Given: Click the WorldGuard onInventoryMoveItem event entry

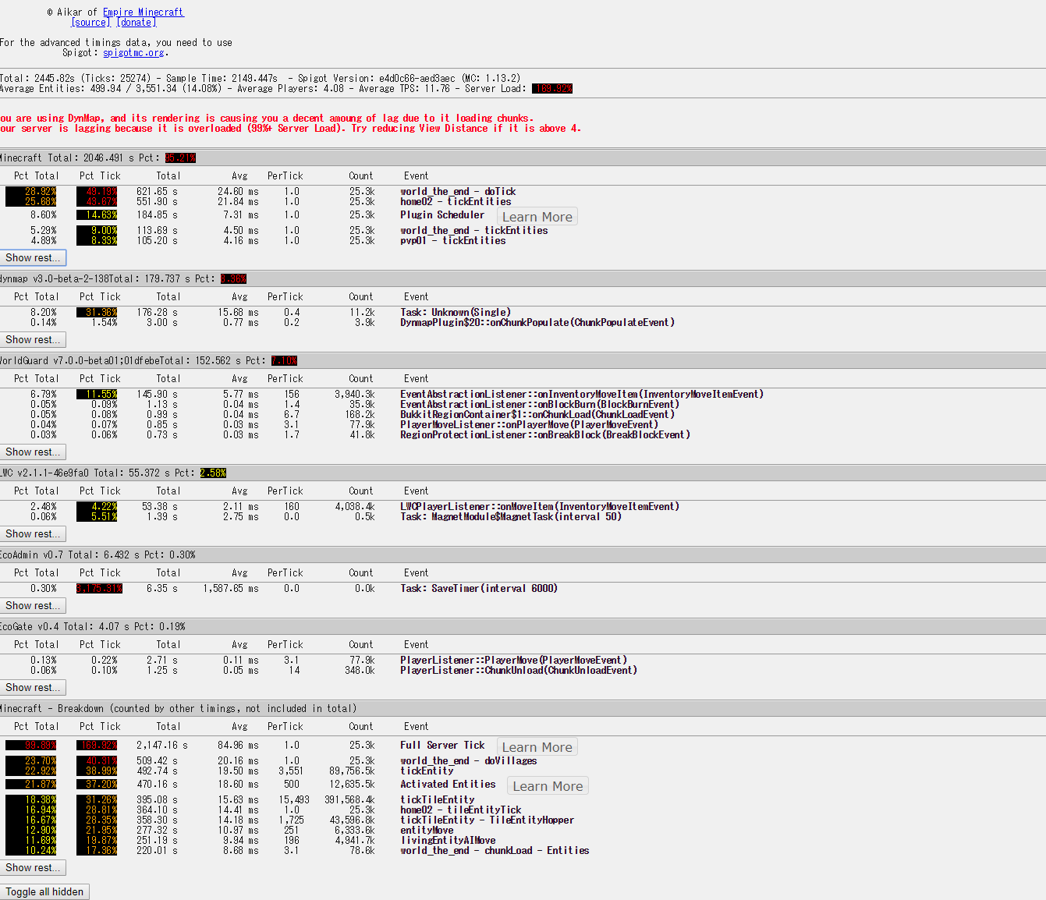Looking at the screenshot, I should pyautogui.click(x=581, y=395).
